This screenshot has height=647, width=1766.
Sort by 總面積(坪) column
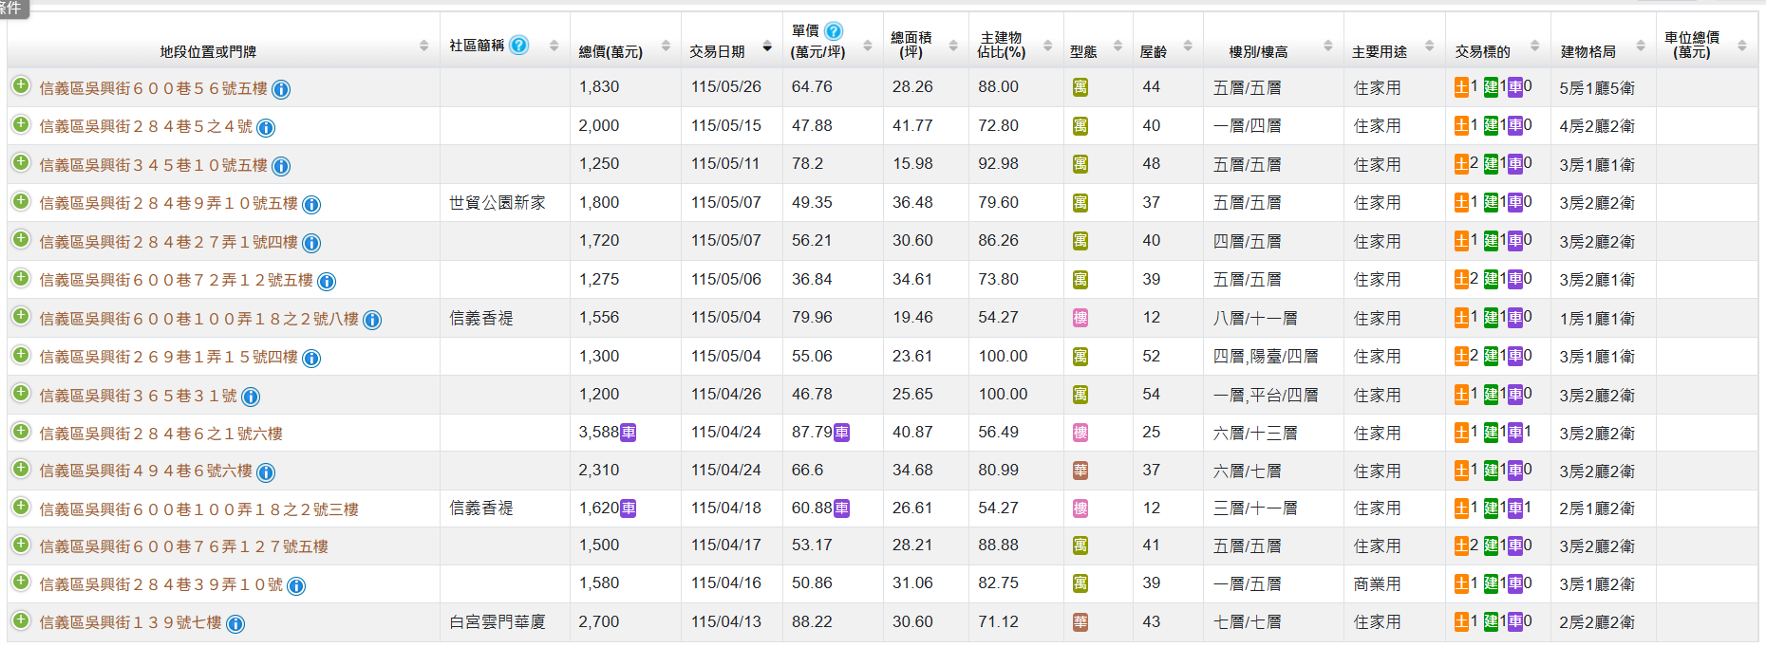point(953,46)
